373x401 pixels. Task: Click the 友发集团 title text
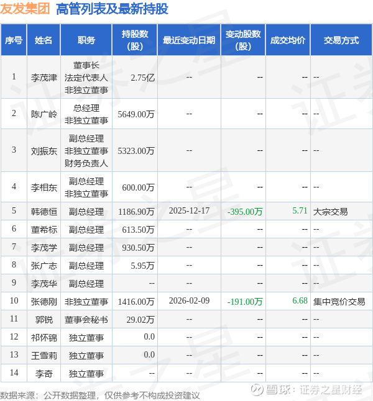tap(25, 9)
